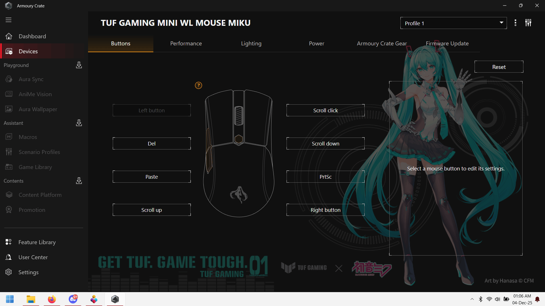This screenshot has width=545, height=306.
Task: Switch to the Performance tab
Action: [x=186, y=43]
